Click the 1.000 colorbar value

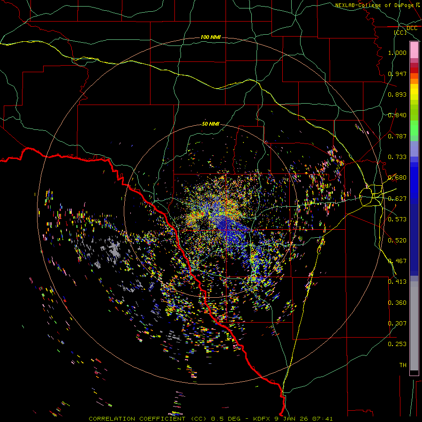coord(397,53)
